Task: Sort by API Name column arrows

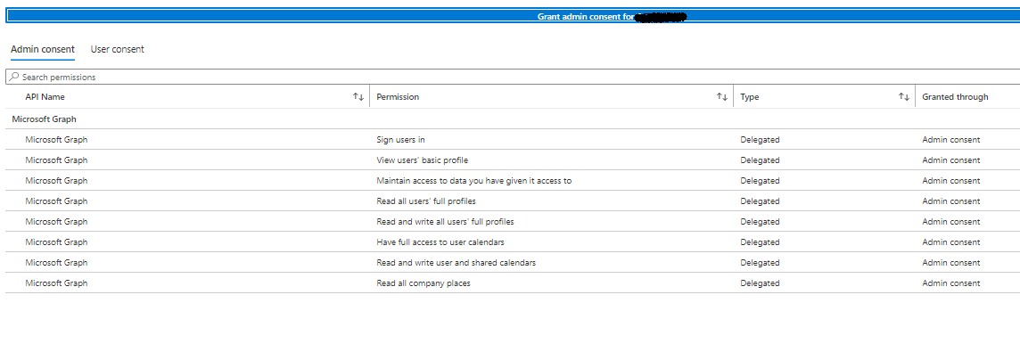Action: pyautogui.click(x=358, y=97)
